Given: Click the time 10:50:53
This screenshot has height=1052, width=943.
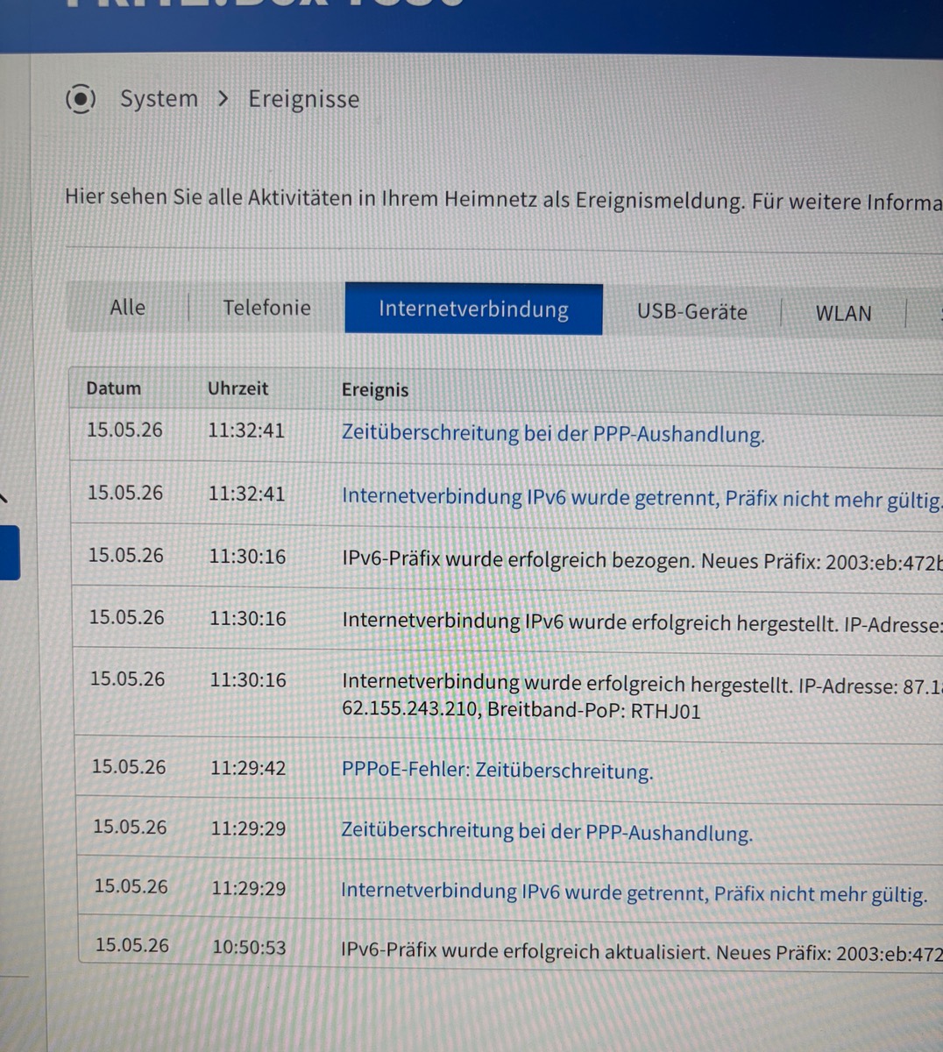Looking at the screenshot, I should click(x=249, y=947).
